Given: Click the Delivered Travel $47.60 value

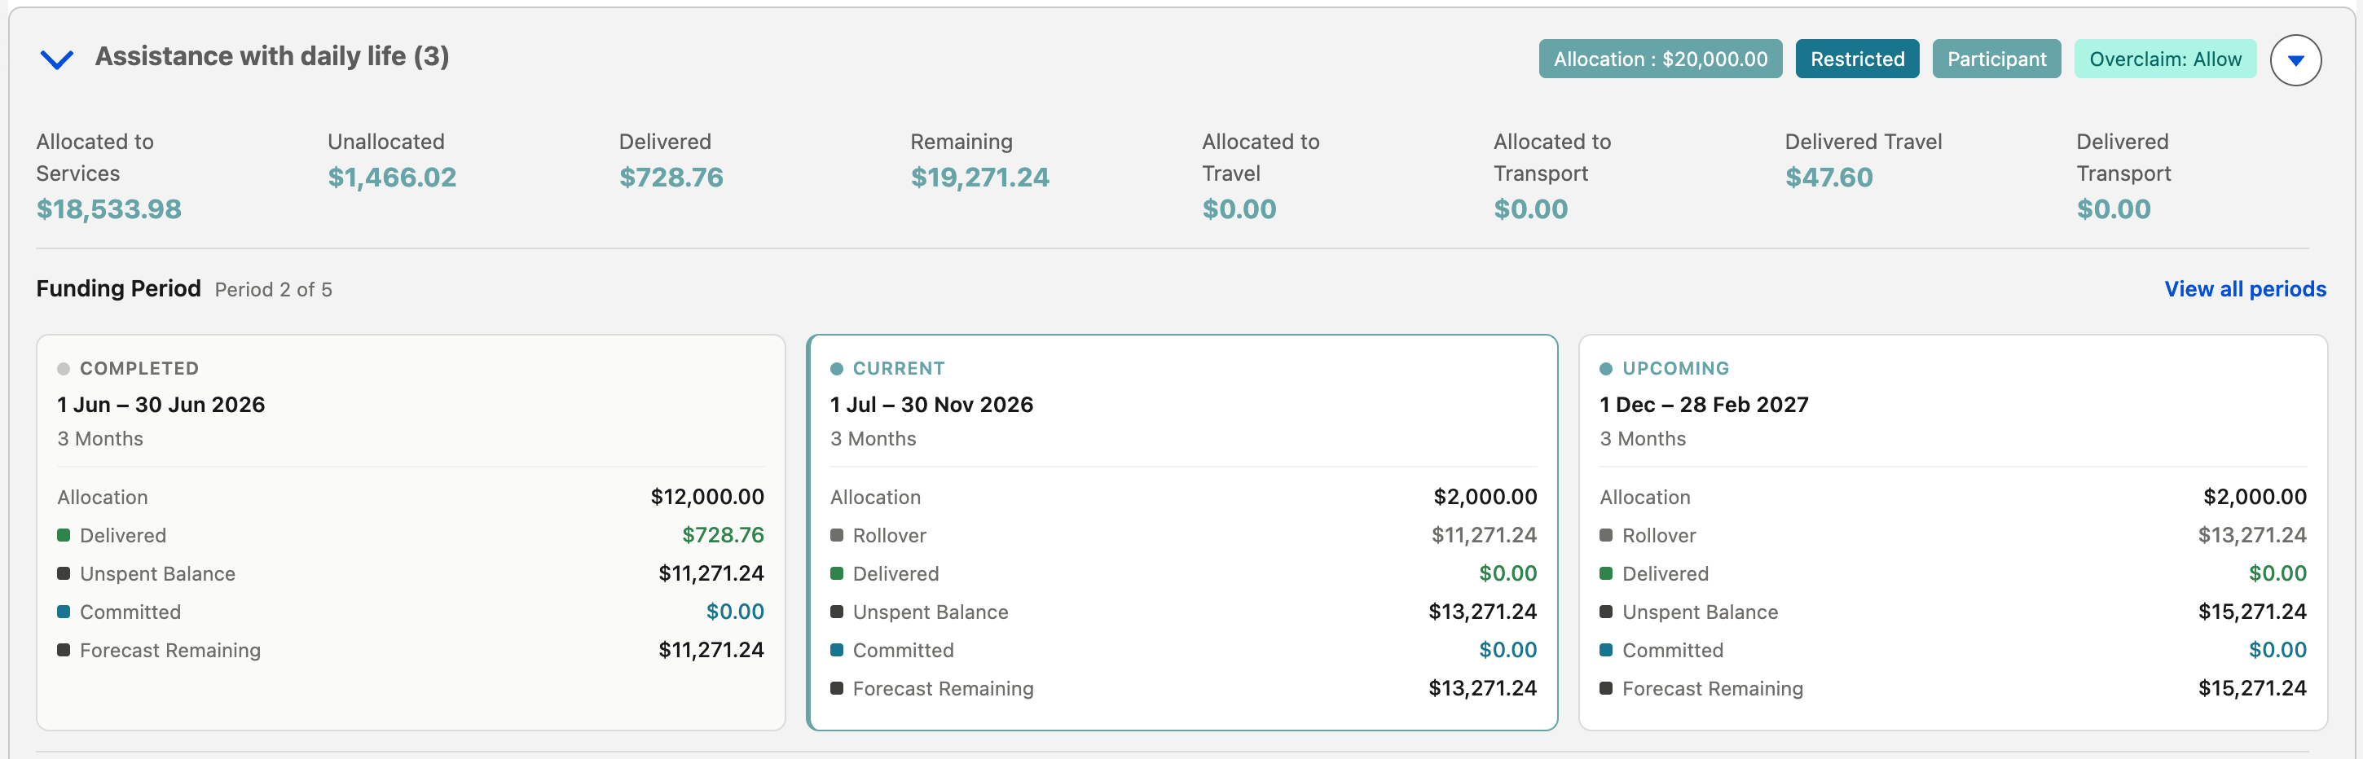Looking at the screenshot, I should 1828,177.
